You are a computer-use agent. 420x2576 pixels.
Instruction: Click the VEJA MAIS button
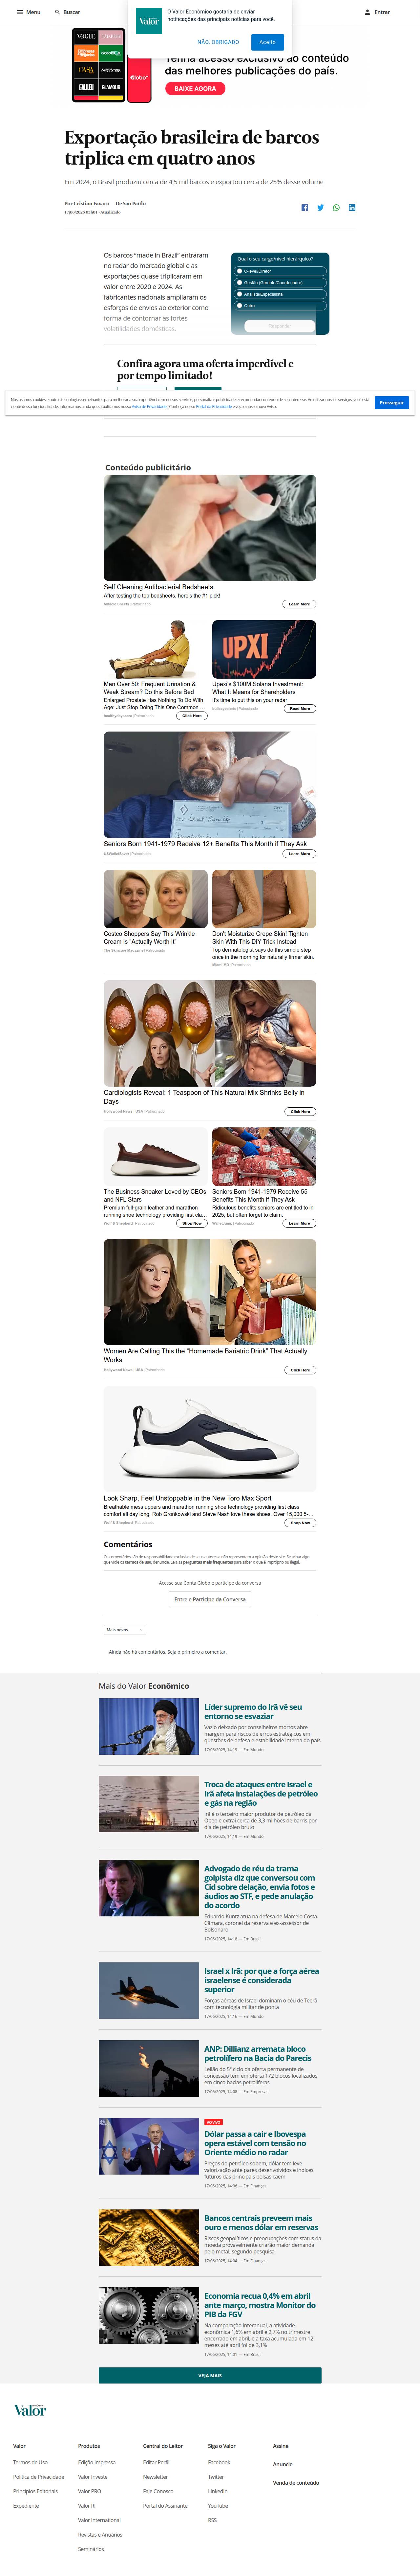pos(210,2375)
